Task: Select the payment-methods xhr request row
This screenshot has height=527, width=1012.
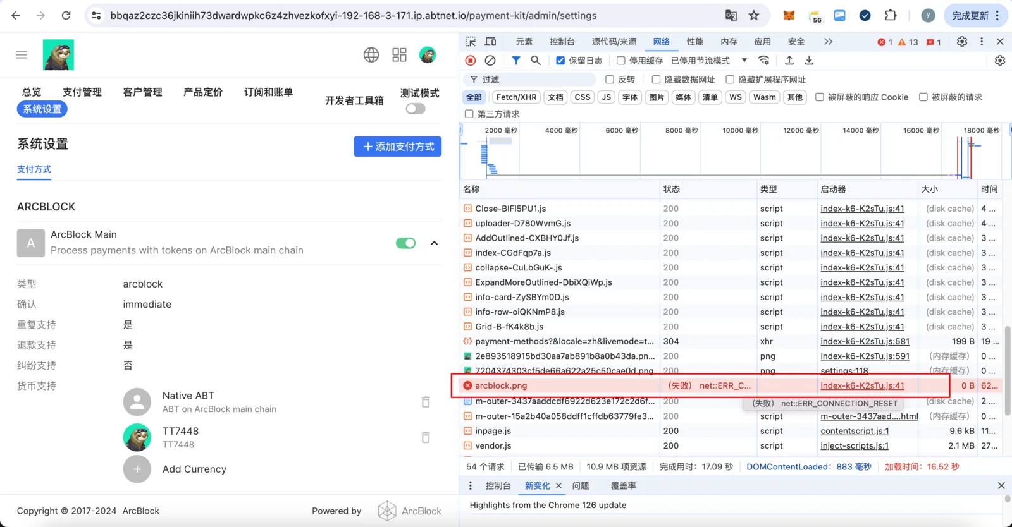Action: coord(731,341)
